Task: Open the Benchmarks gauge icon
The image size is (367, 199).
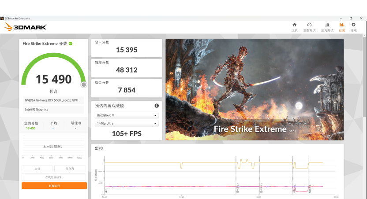Action: [309, 25]
